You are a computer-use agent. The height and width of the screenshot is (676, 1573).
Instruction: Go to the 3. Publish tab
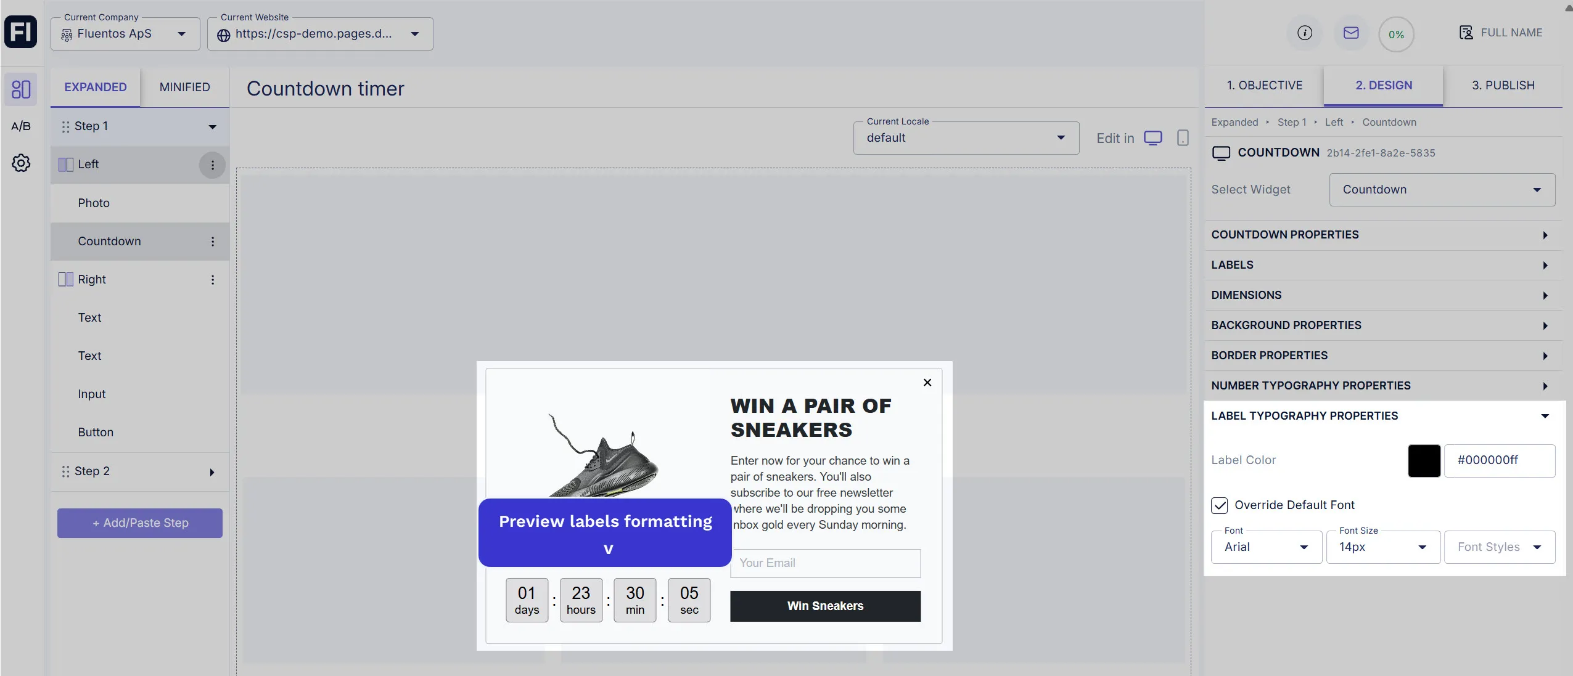1503,86
